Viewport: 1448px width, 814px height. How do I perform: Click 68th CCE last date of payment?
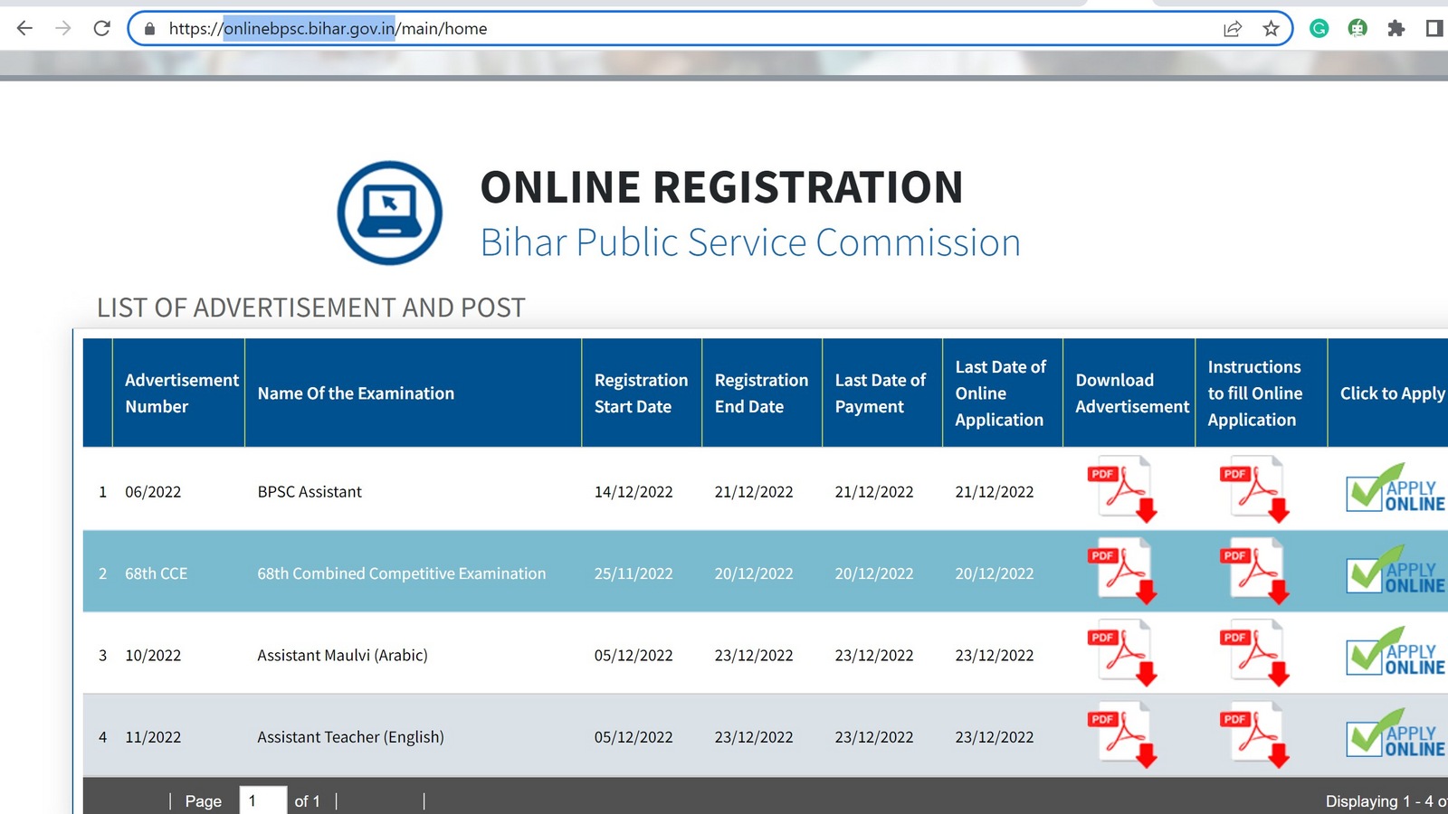(874, 573)
